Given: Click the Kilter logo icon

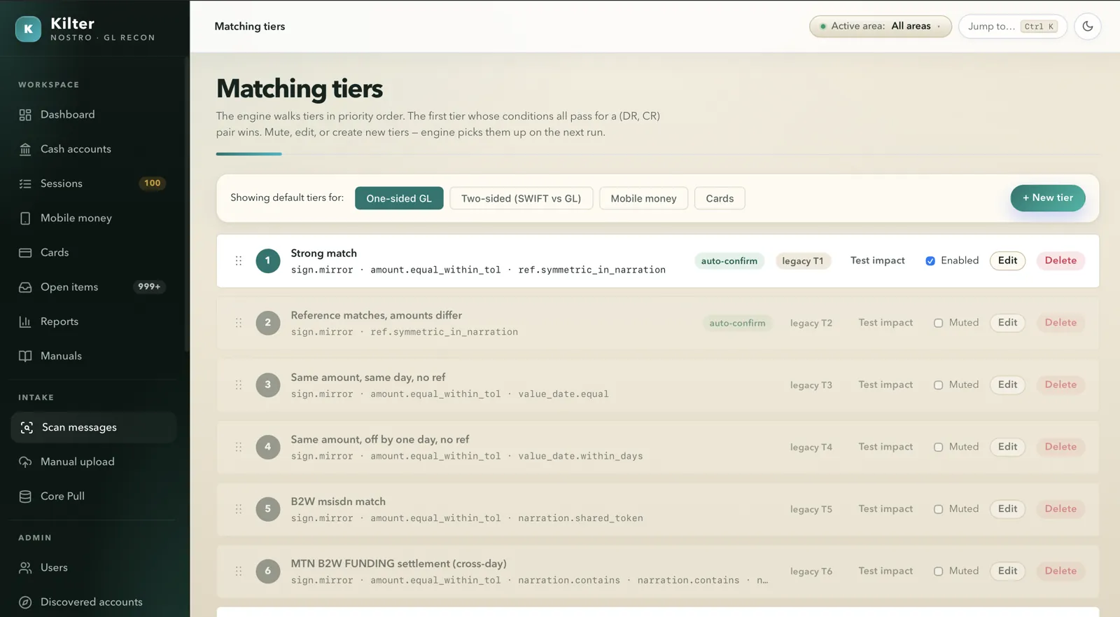Looking at the screenshot, I should point(28,29).
